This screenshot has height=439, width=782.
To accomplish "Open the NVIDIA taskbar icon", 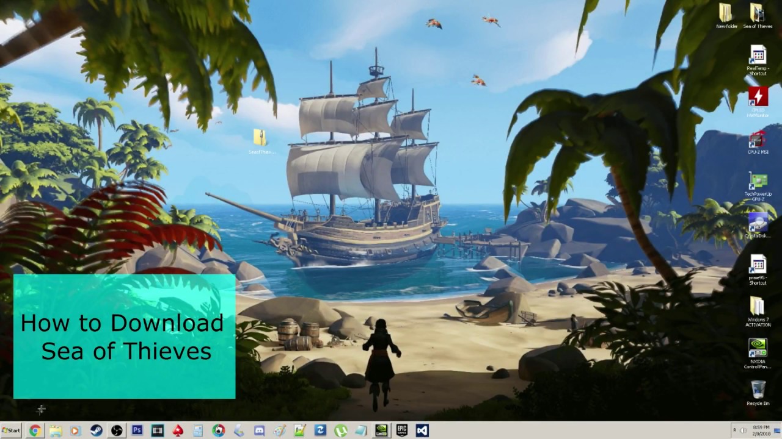I will click(381, 430).
